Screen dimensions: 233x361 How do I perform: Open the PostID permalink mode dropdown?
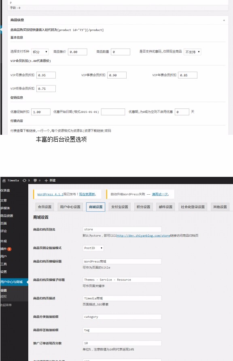tap(93, 248)
